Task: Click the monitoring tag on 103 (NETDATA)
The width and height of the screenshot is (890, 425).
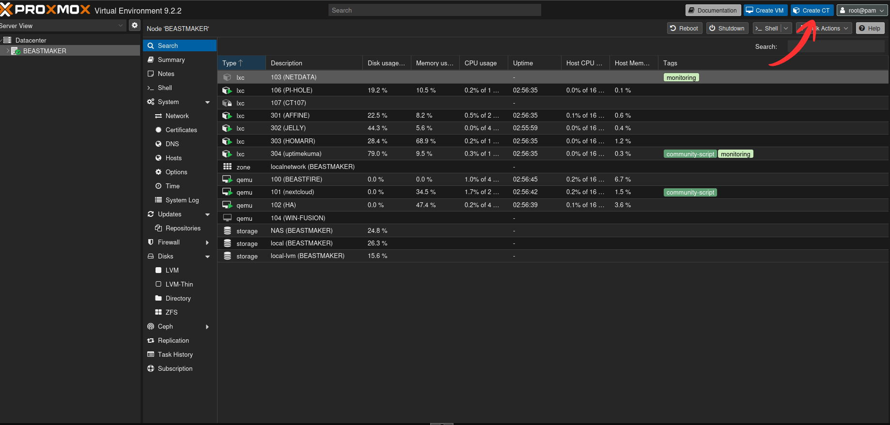Action: [x=681, y=77]
